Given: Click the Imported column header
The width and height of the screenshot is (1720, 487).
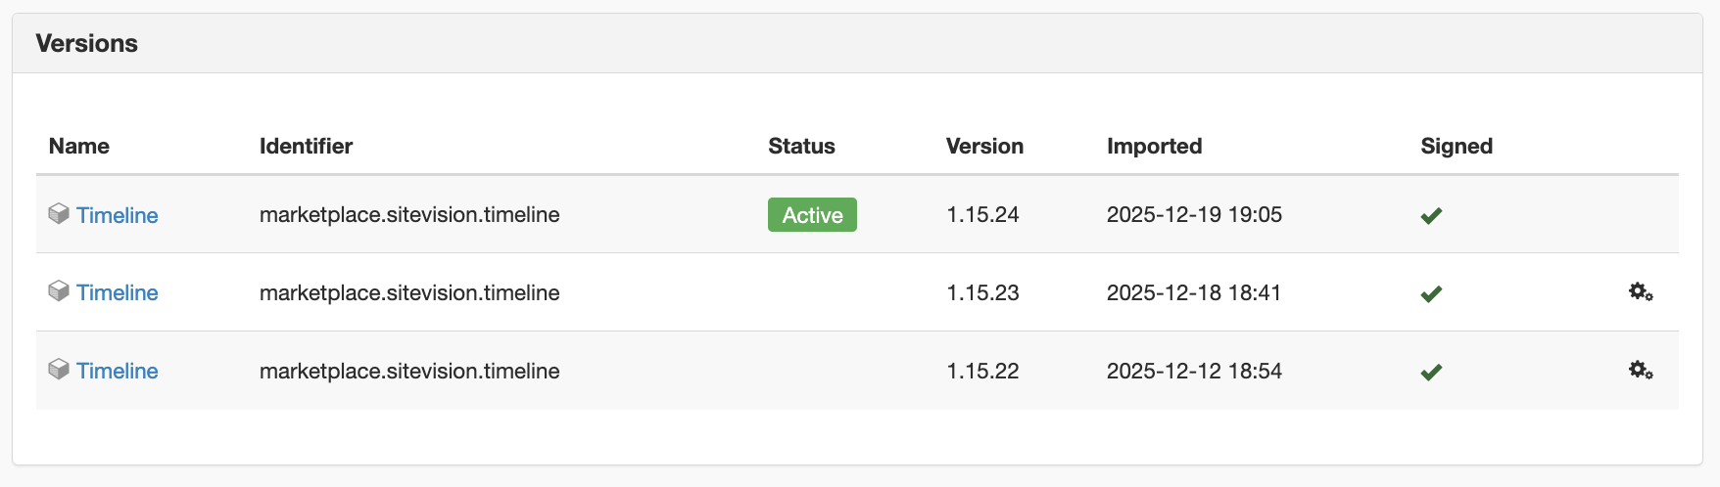Looking at the screenshot, I should (x=1154, y=146).
